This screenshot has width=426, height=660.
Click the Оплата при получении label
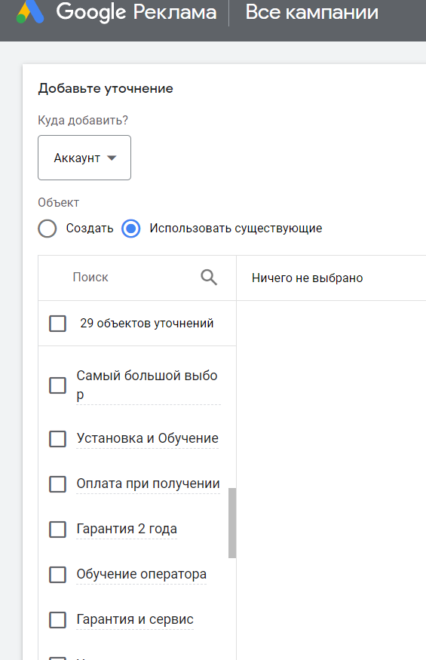point(149,483)
